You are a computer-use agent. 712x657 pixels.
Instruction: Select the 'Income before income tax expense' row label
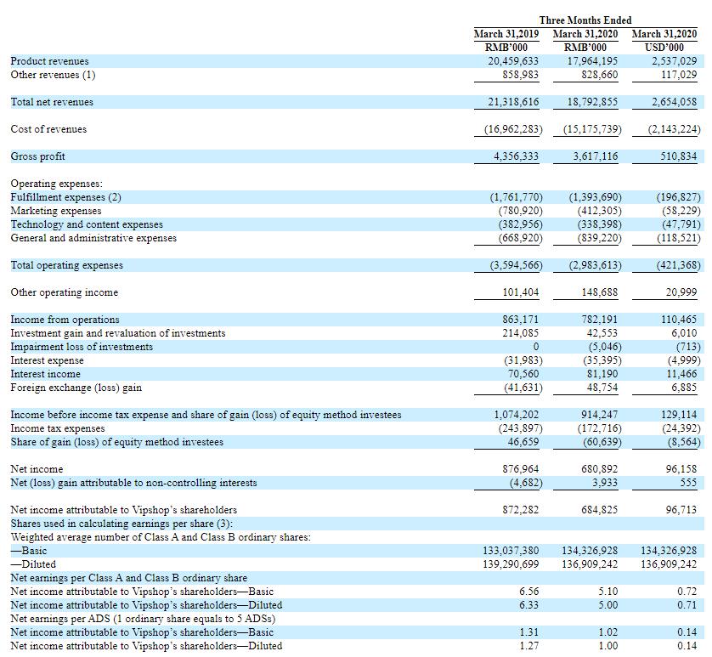tap(206, 415)
